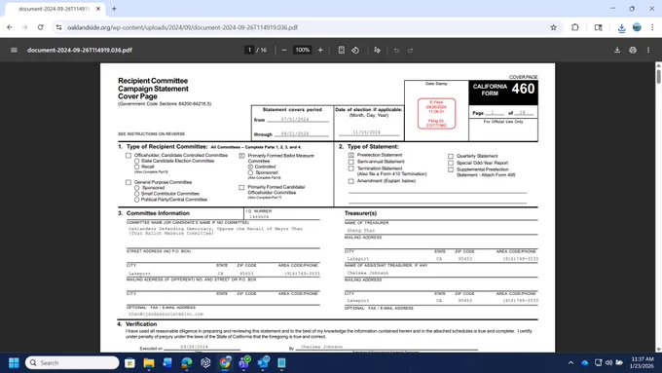The height and width of the screenshot is (373, 662).
Task: Click the undo icon in PDF toolbar
Action: click(396, 50)
